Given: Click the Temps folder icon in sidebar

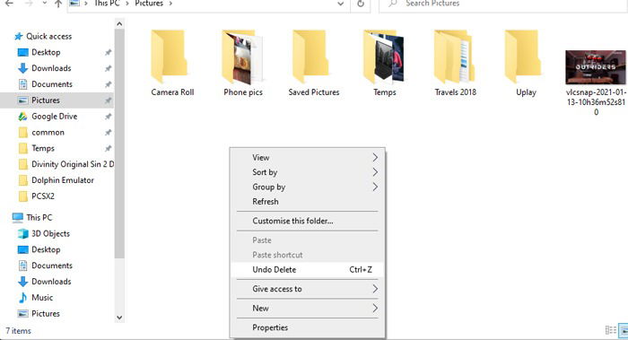Looking at the screenshot, I should pyautogui.click(x=23, y=148).
